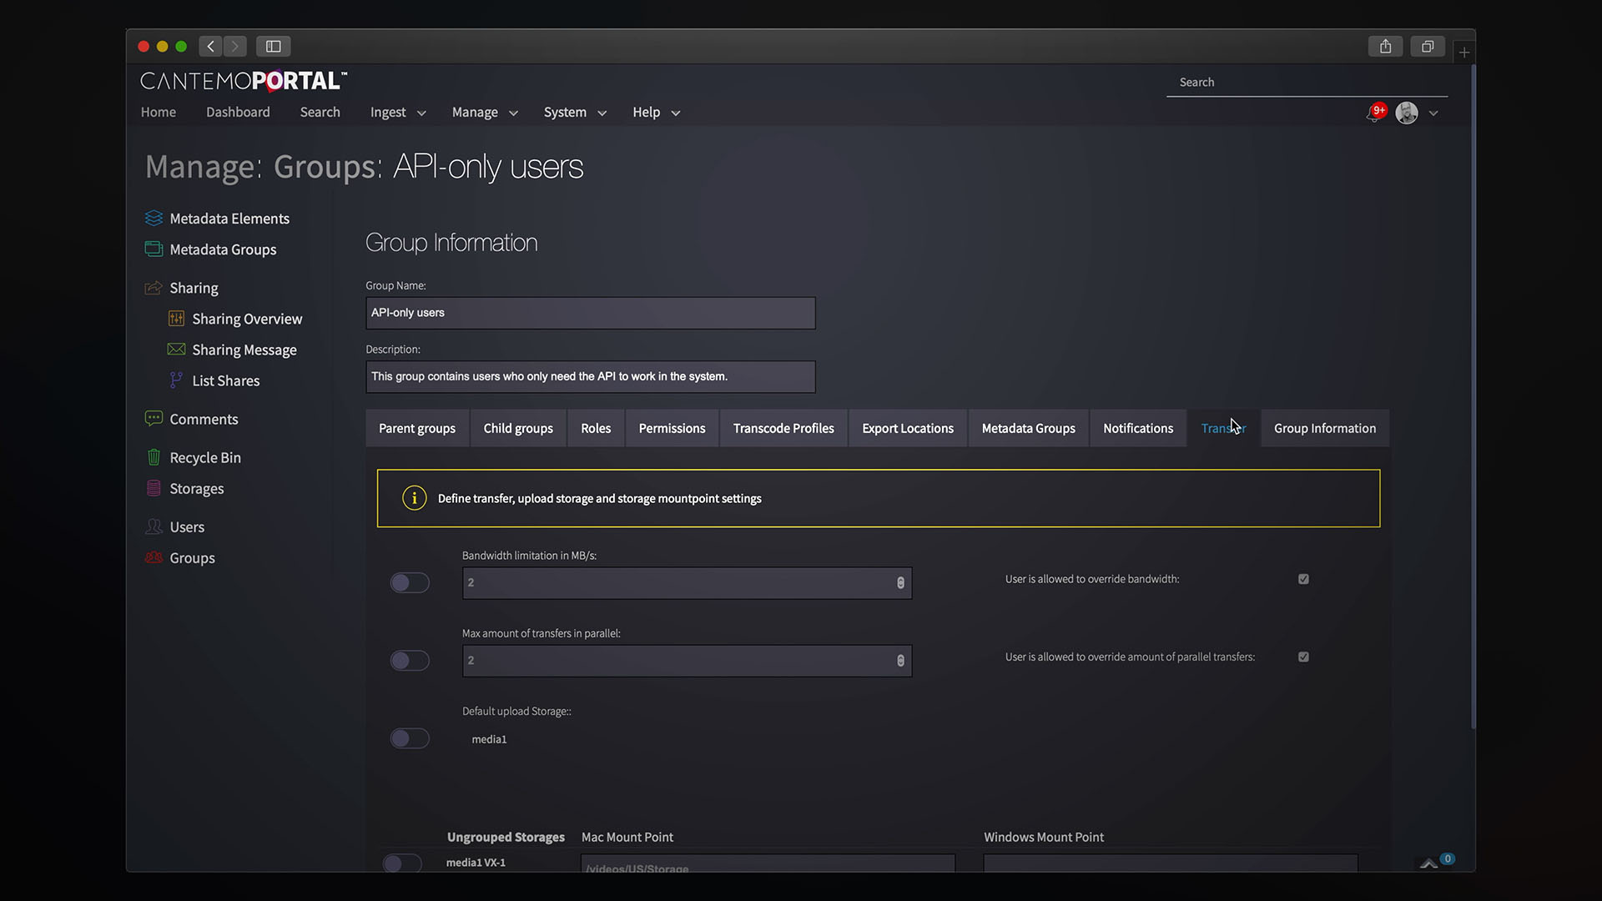Enable the max parallel transfers toggle
Image resolution: width=1602 pixels, height=901 pixels.
(x=410, y=661)
